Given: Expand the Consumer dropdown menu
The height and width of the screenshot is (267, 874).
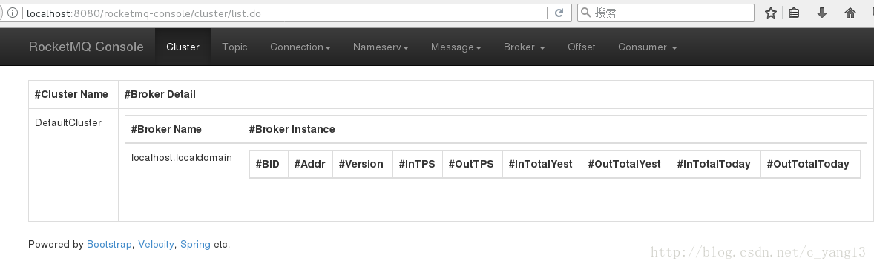Looking at the screenshot, I should click(x=648, y=47).
